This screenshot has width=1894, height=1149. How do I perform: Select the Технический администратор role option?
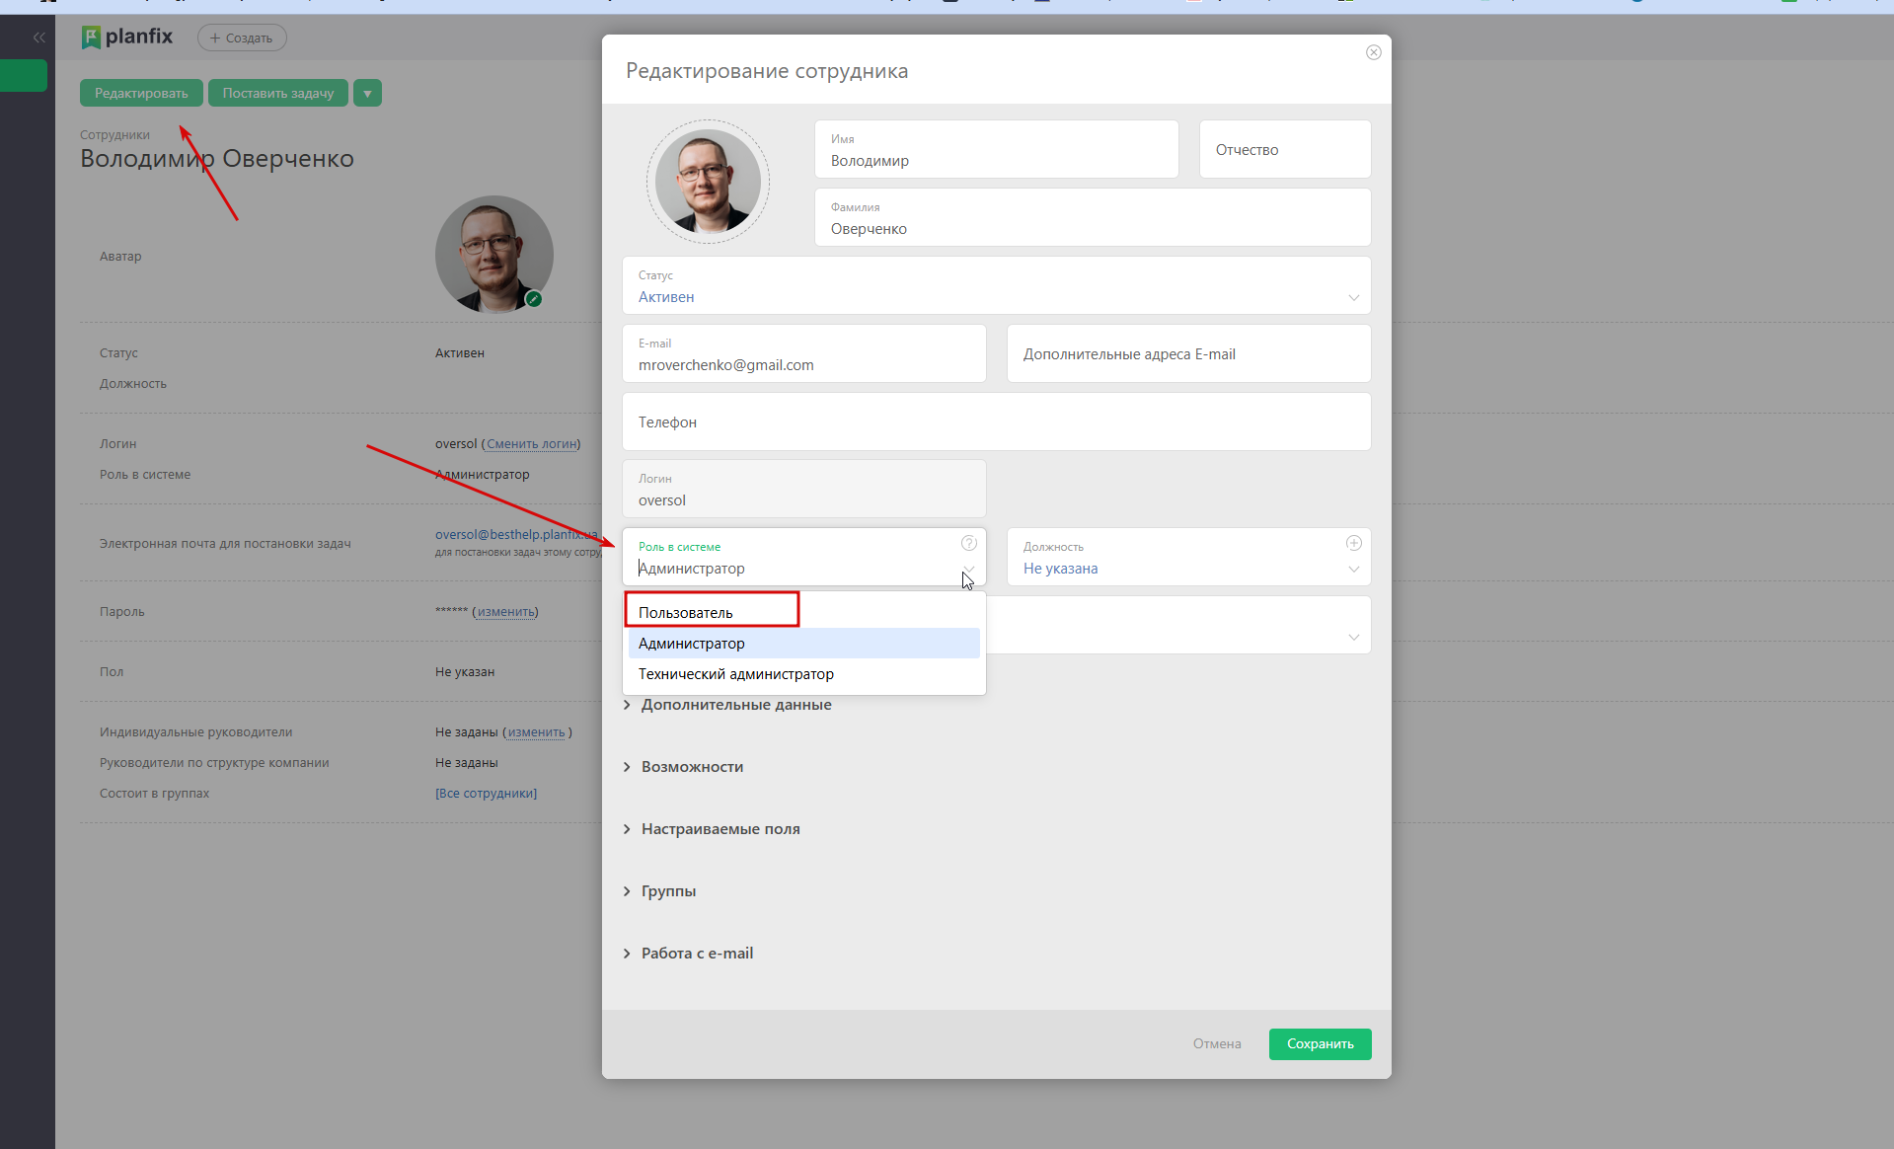pos(804,674)
